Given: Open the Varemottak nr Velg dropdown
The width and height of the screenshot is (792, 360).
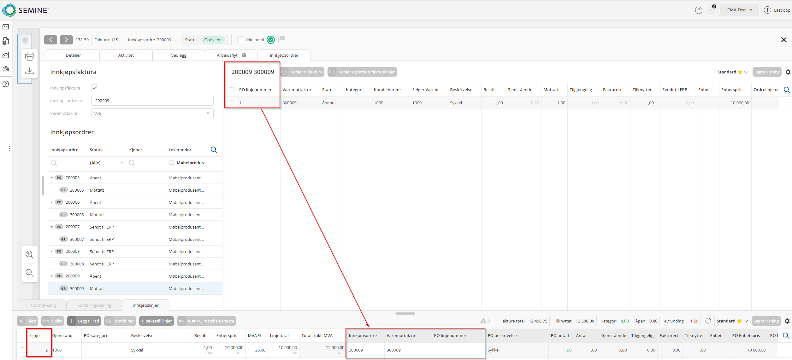Looking at the screenshot, I should coord(152,113).
